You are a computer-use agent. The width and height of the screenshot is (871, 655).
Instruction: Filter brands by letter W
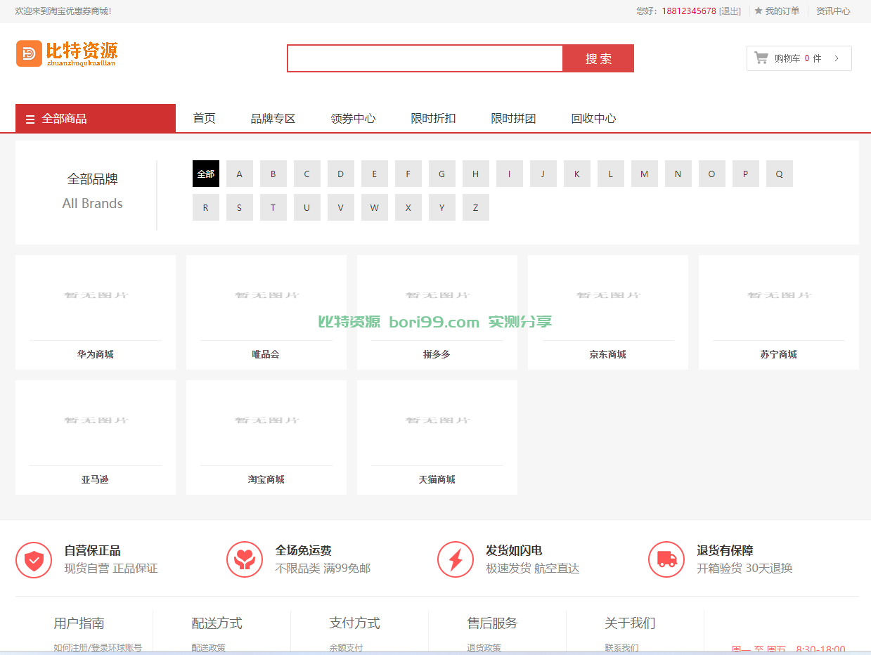(x=375, y=207)
